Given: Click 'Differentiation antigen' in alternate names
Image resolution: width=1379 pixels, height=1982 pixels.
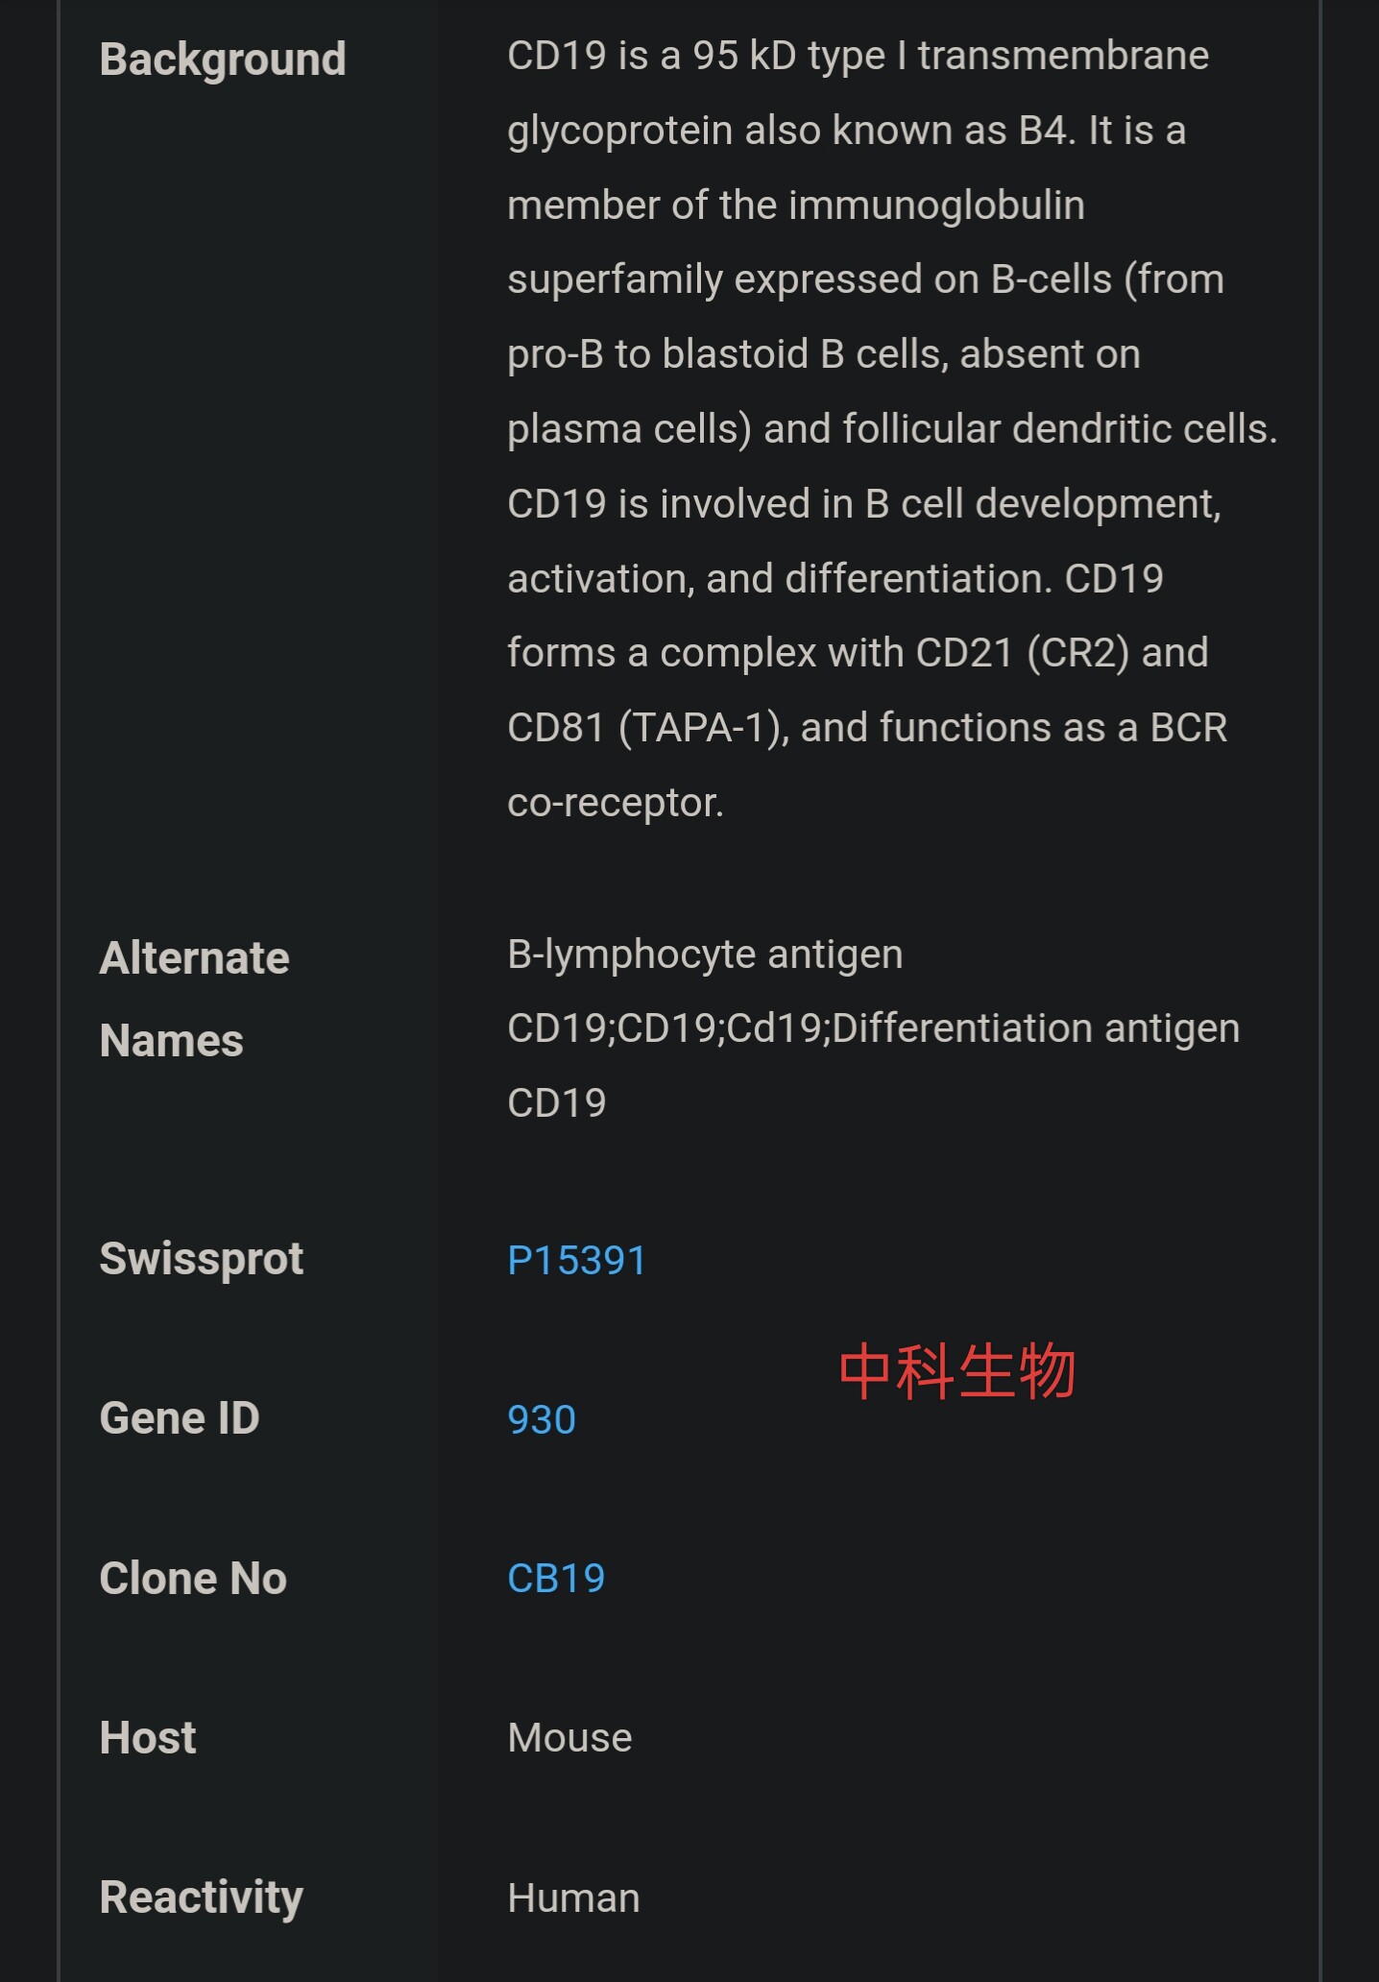Looking at the screenshot, I should click(x=1036, y=1028).
